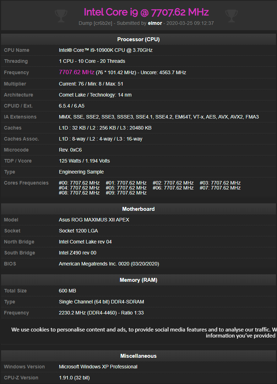
Task: Click core '#06: 7707.62 MHz' entry
Action: pyautogui.click(x=173, y=188)
